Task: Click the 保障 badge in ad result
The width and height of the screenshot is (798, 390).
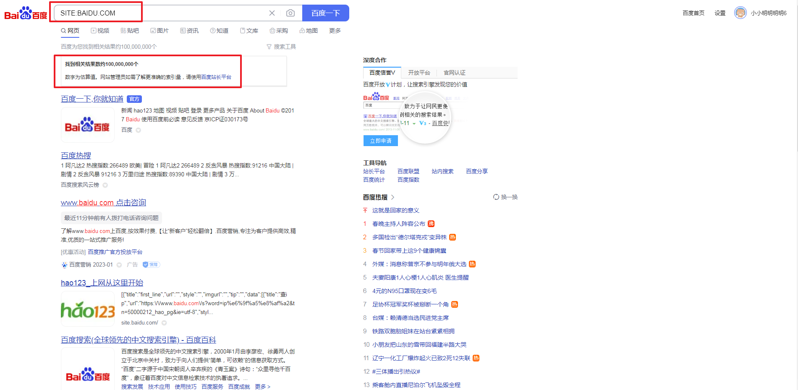Action: click(x=151, y=264)
